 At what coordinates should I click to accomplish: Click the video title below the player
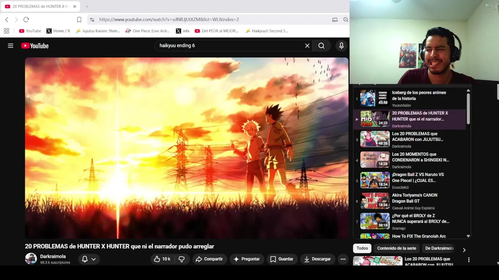[119, 247]
